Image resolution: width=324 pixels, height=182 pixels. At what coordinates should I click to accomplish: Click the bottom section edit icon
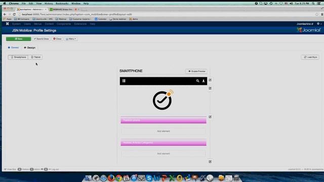(210, 162)
